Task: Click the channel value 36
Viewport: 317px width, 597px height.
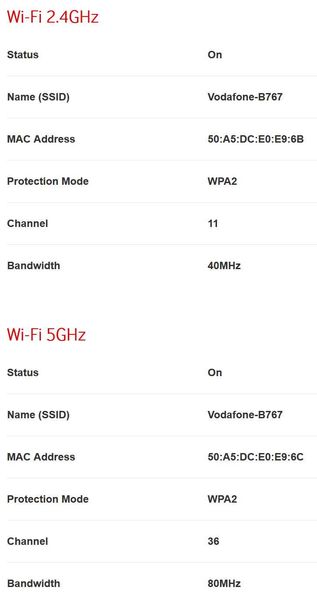Action: click(x=214, y=541)
